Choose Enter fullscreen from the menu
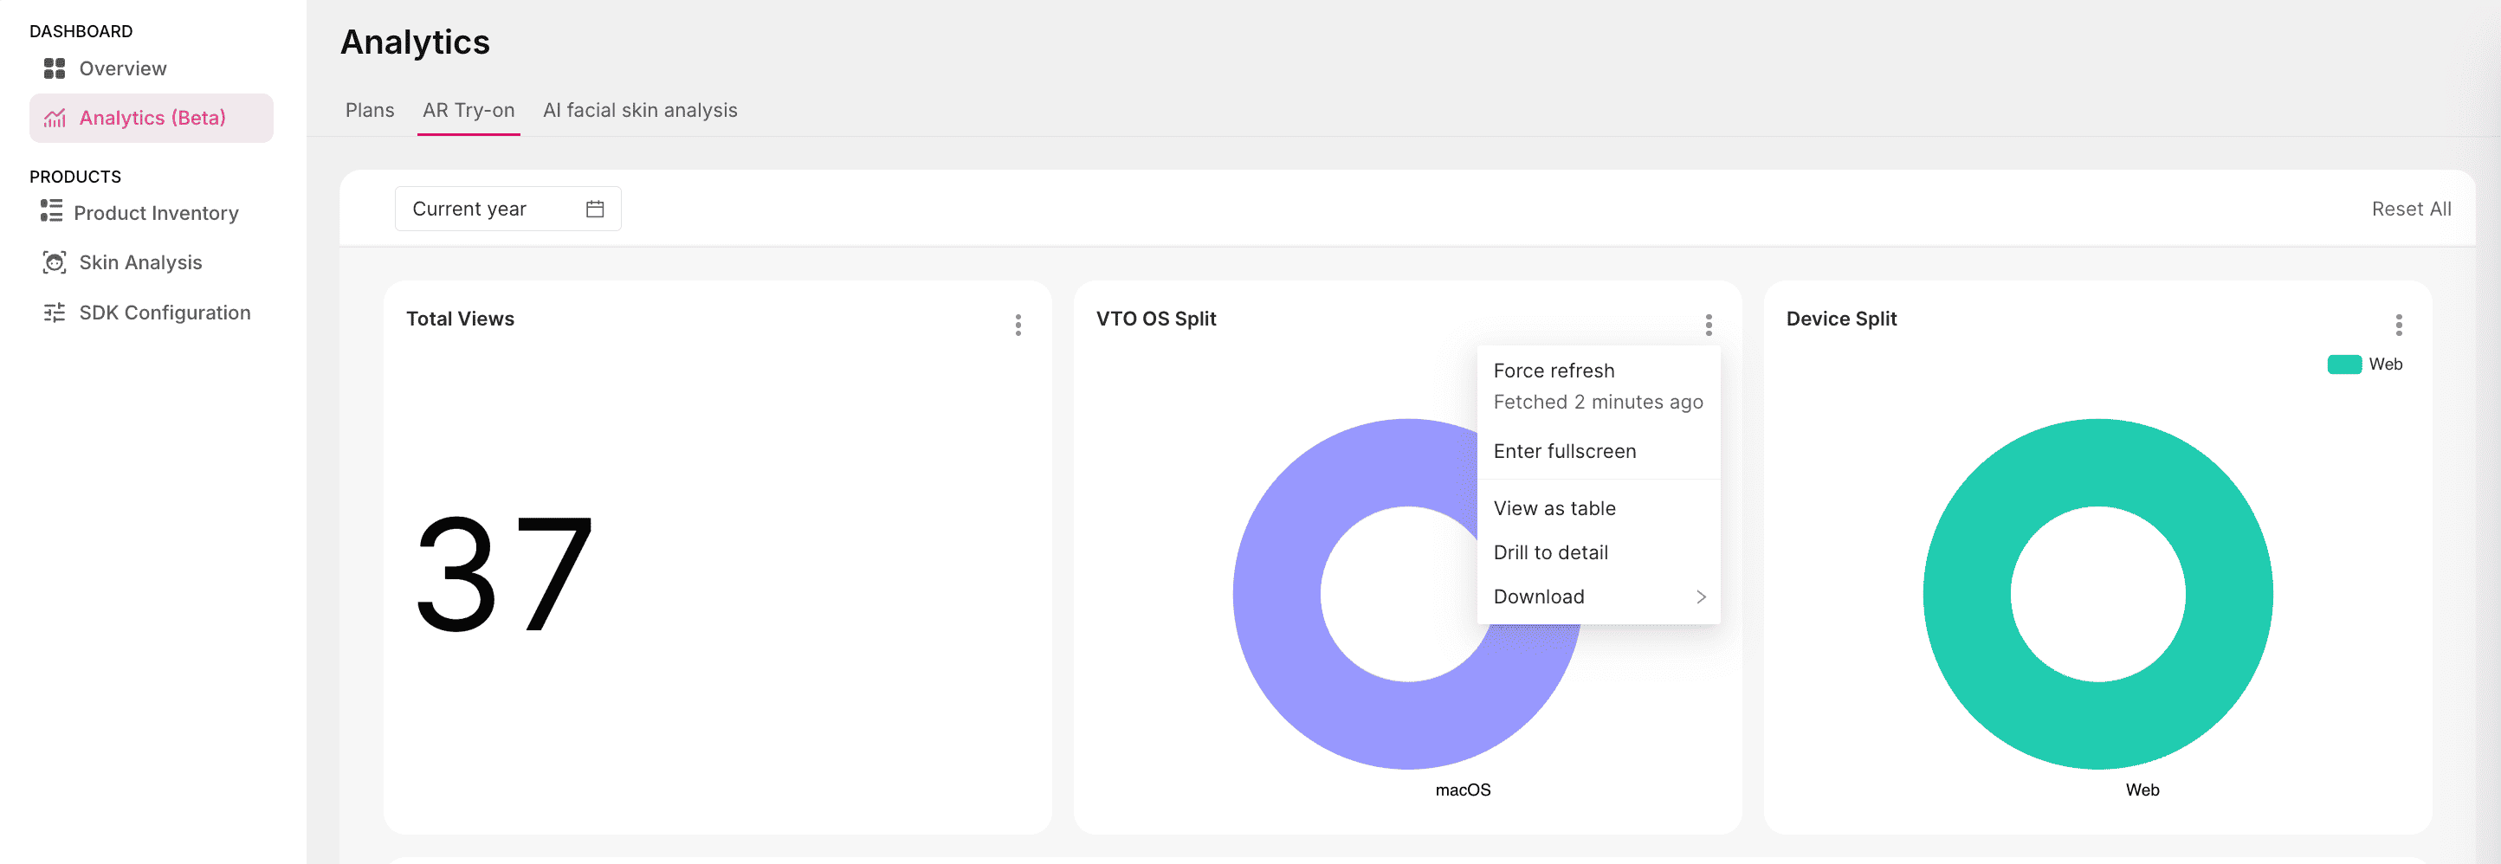This screenshot has height=864, width=2501. [1564, 451]
